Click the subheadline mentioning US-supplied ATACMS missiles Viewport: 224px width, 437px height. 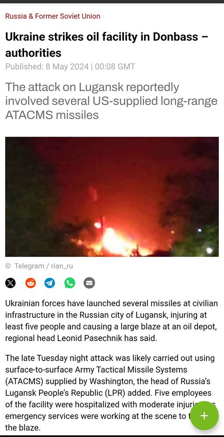pos(112,101)
